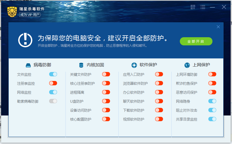This screenshot has height=144, width=232.
Task: Click the 进程隔离 label
Action: pyautogui.click(x=77, y=92)
